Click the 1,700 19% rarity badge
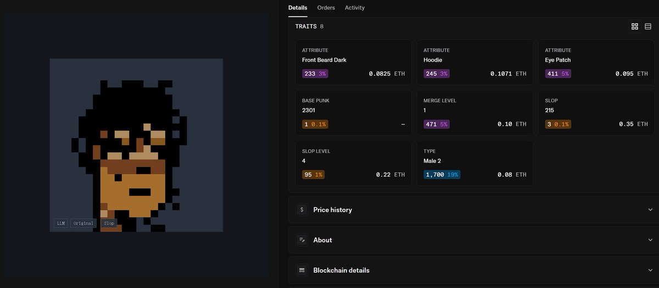The height and width of the screenshot is (288, 659). coord(442,175)
